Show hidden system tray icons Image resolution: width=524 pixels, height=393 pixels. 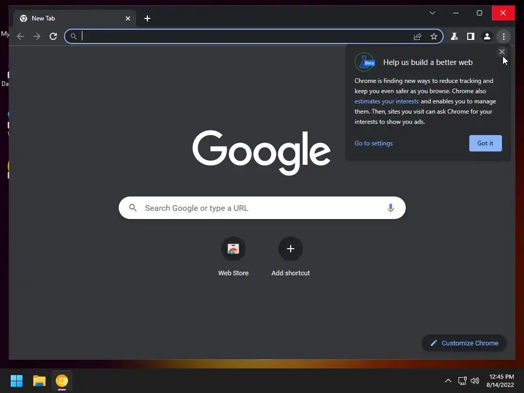[448, 381]
